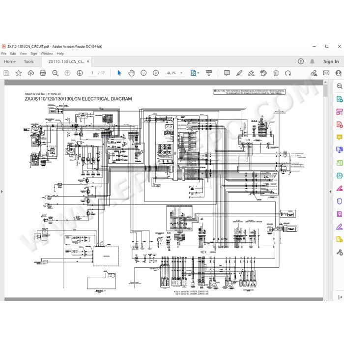Click the vertical scrollbar up arrow
Screen dimensions: 344x344
tap(325, 82)
